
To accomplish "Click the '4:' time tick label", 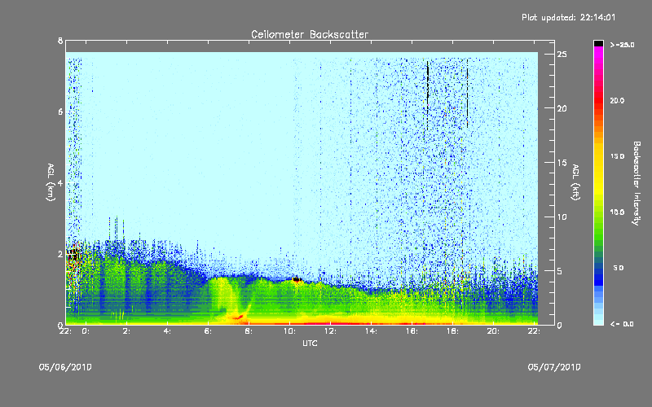I will coord(168,331).
